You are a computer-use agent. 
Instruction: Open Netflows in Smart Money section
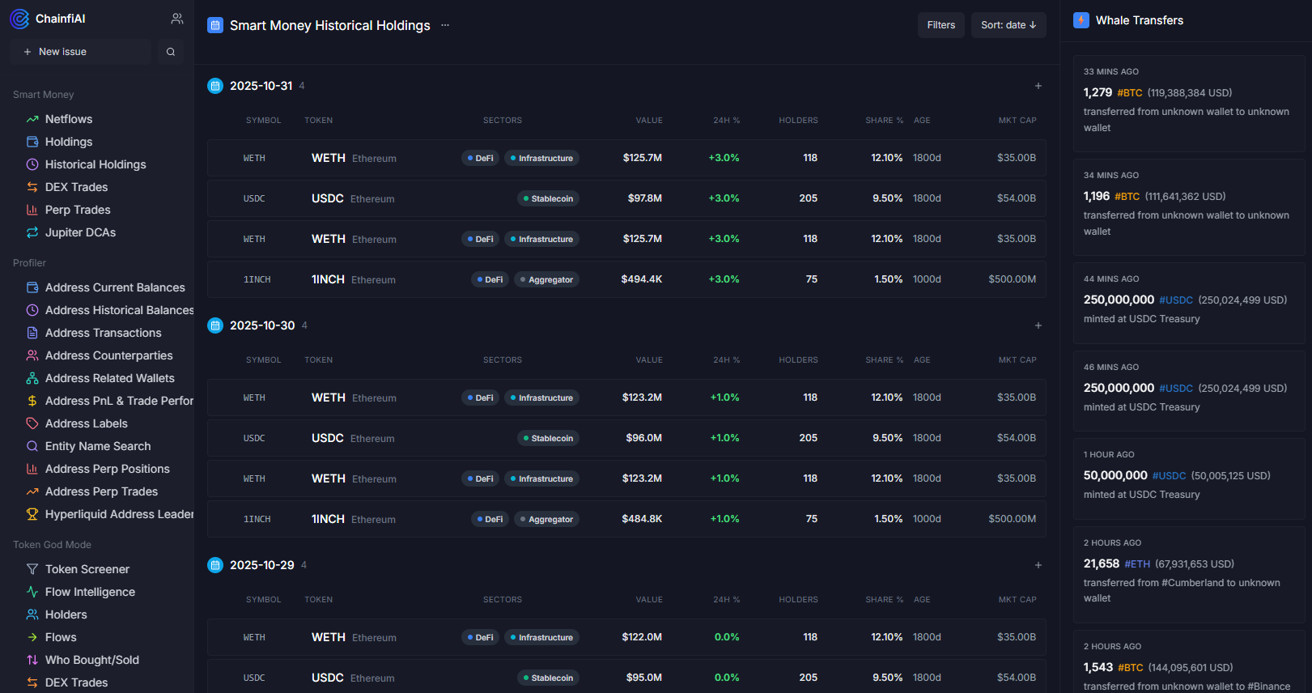point(69,119)
